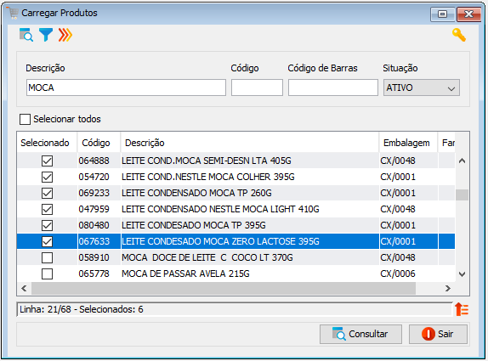Open the Situação ATIVO dropdown
This screenshot has height=361, width=488.
422,87
